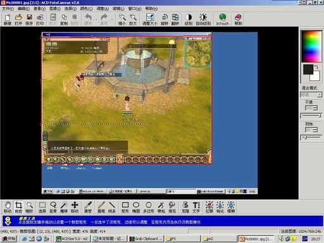Screen dimensions: 324x243
Task: Click the taskbar clock showing 20:27
Action: pyautogui.click(x=316, y=239)
